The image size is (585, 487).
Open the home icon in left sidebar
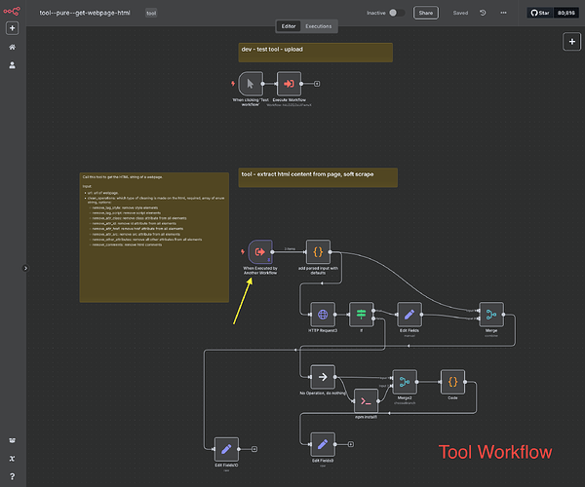(12, 47)
